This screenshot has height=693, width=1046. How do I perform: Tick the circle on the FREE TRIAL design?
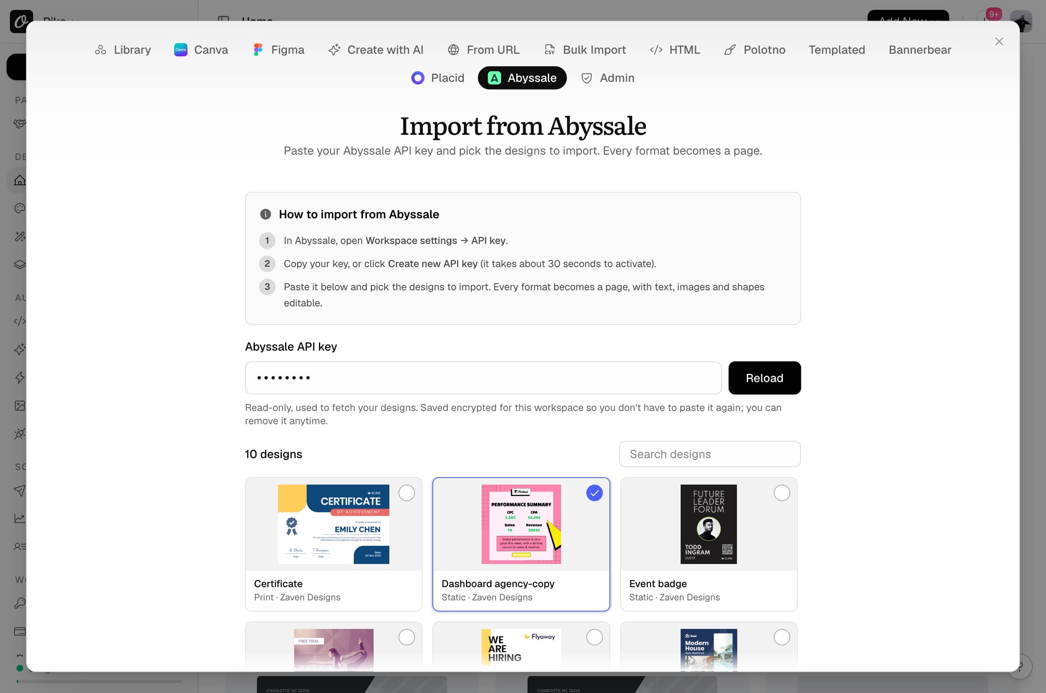point(406,637)
